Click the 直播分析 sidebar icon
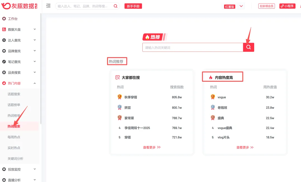This screenshot has width=301, height=182. 4,180
